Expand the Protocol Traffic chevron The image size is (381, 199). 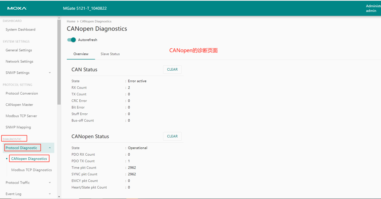click(50, 183)
